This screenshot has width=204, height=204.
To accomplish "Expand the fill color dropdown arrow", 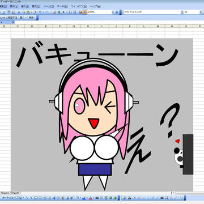I will point(80,198).
